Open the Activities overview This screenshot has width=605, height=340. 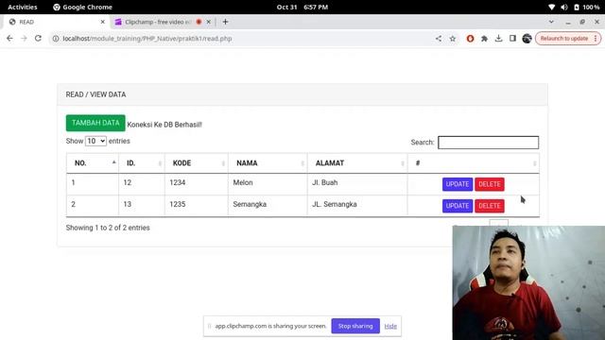(23, 7)
